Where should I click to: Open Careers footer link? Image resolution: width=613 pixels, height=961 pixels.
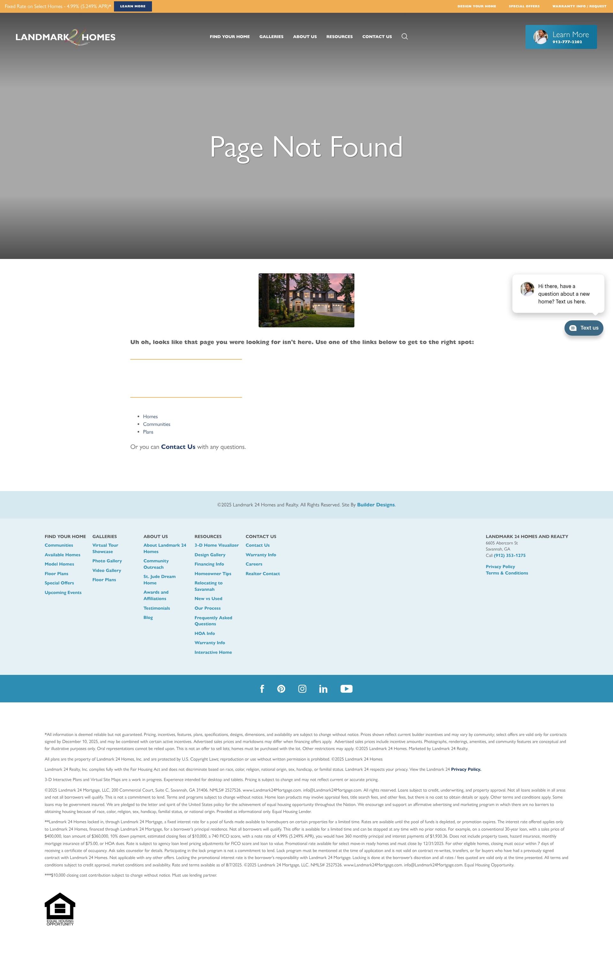(254, 564)
